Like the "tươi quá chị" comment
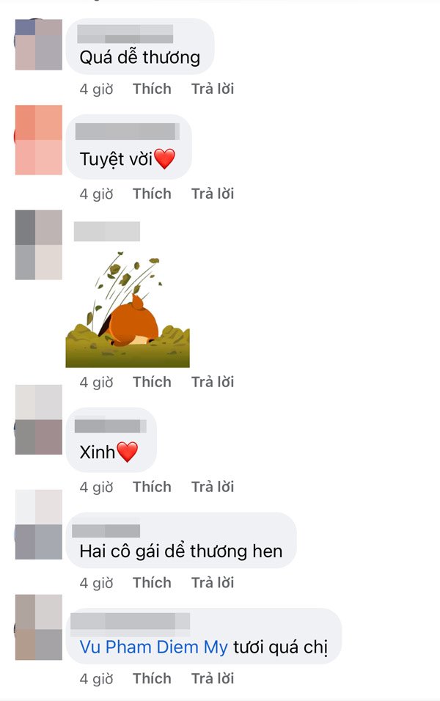 pos(152,679)
